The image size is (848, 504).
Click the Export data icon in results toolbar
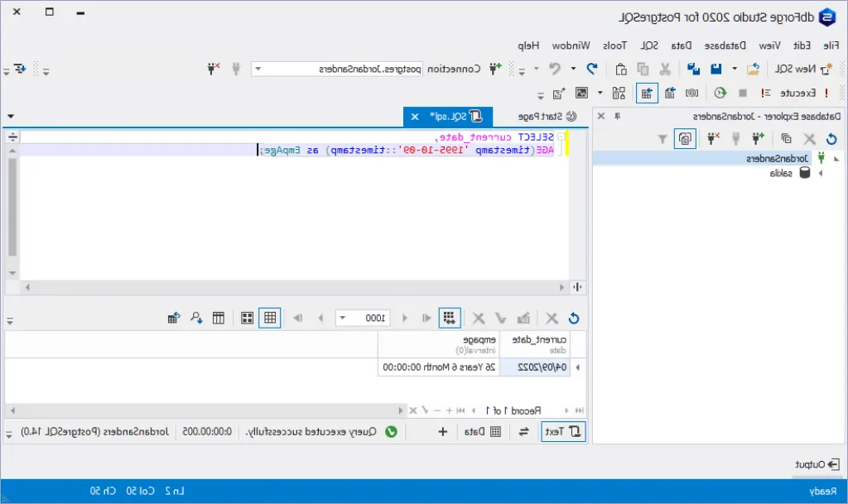tap(174, 318)
